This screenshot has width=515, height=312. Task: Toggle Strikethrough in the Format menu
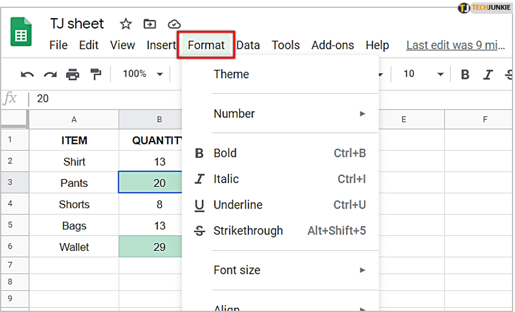pos(248,231)
